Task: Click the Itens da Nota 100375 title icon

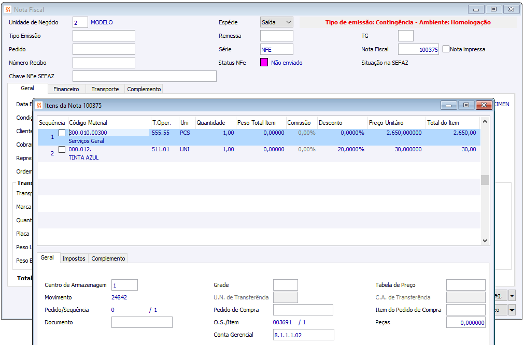Action: (x=39, y=105)
